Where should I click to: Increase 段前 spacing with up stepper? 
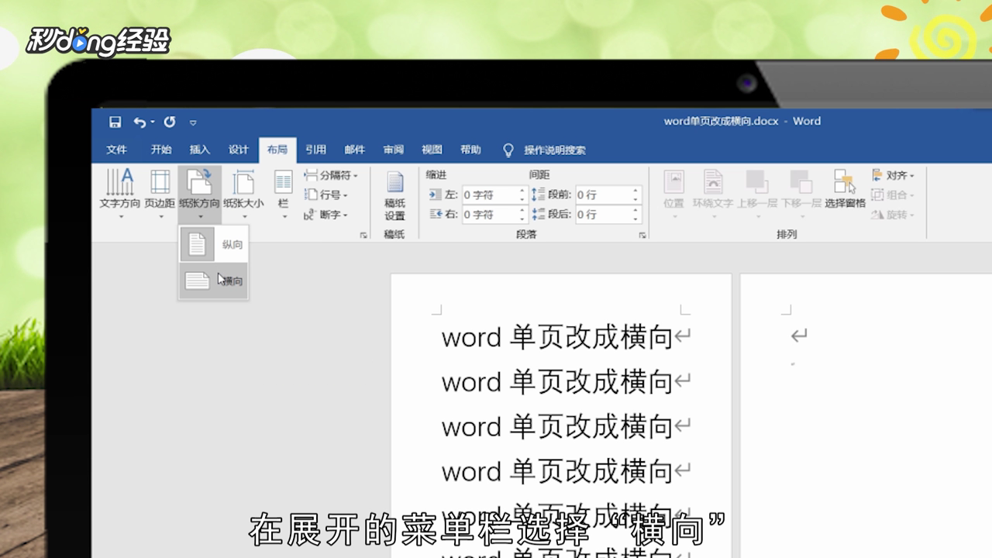tap(636, 191)
